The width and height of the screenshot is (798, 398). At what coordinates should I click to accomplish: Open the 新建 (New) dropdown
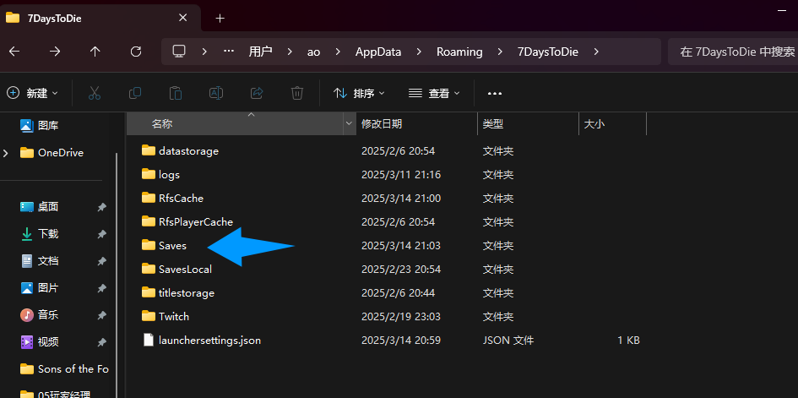33,93
